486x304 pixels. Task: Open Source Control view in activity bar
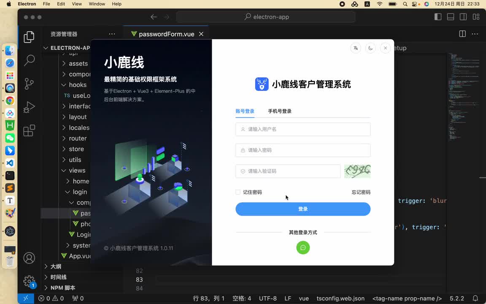pyautogui.click(x=29, y=84)
